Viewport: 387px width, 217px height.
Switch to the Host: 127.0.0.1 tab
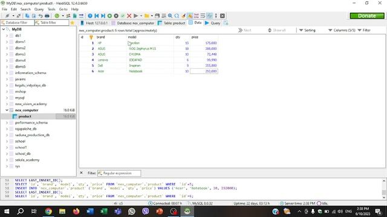(94, 23)
